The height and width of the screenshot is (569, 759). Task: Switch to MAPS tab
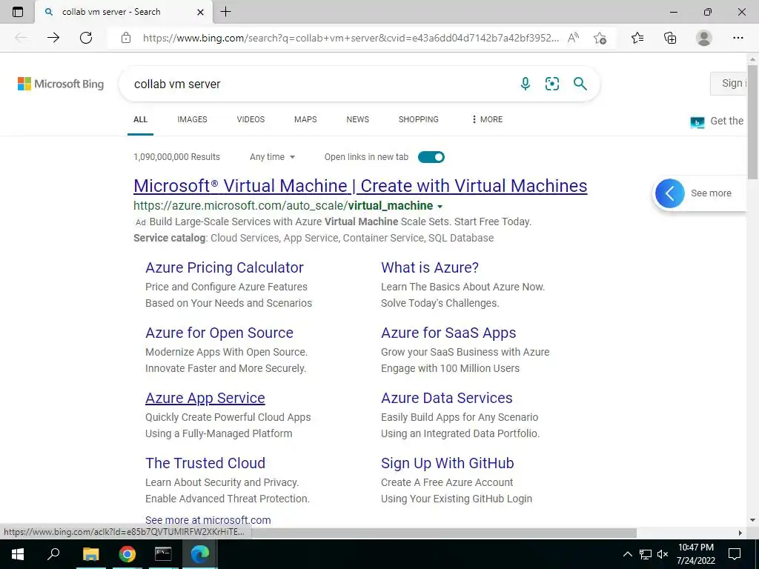tap(305, 119)
